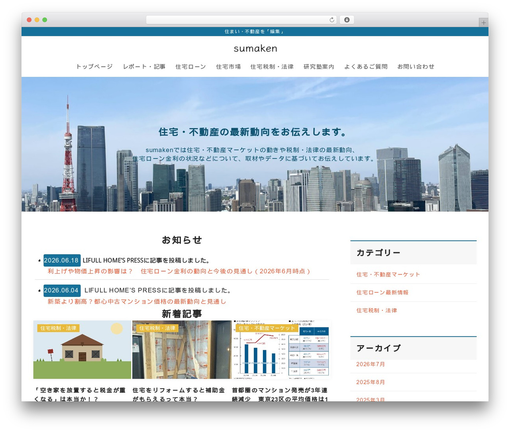Click 住宅・不動産マーケット tag on chart thumbnail

pyautogui.click(x=267, y=328)
